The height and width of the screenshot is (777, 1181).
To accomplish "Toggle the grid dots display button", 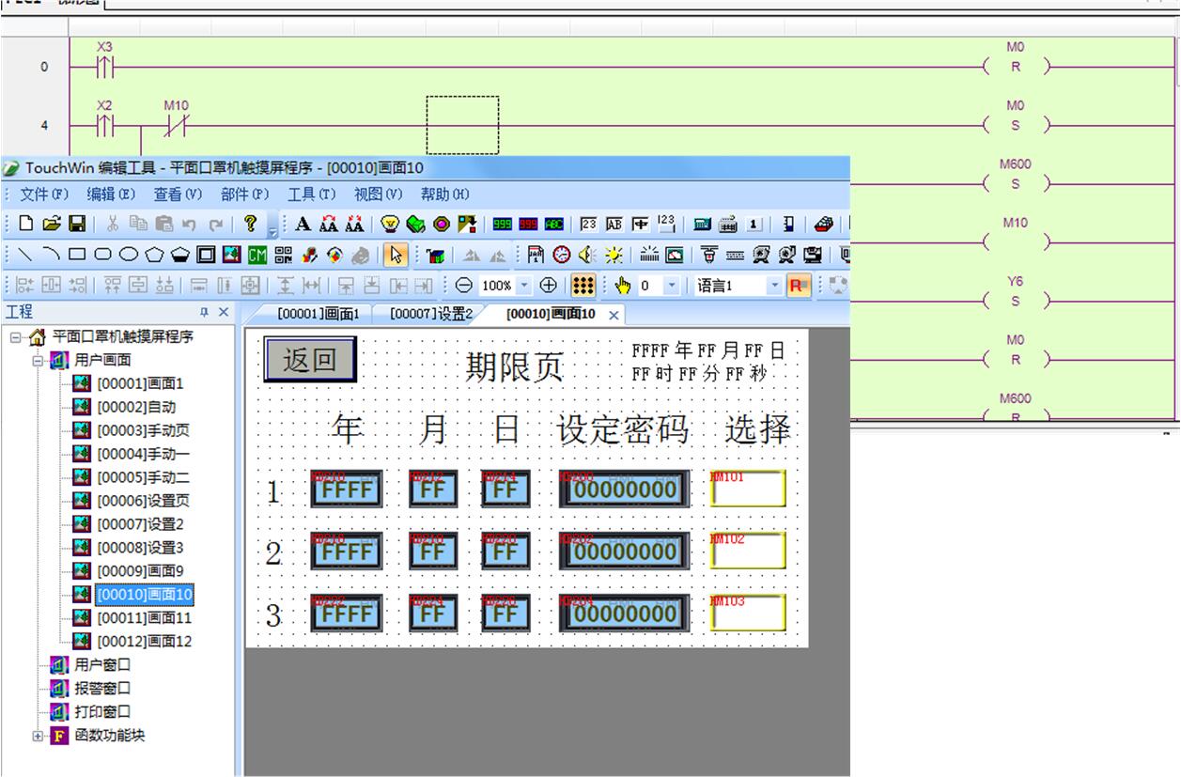I will click(x=583, y=286).
